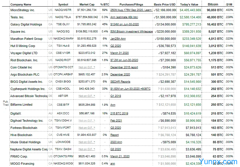Select the LON:MODE symbol cell
The width and height of the screenshot is (240, 167).
(63, 142)
